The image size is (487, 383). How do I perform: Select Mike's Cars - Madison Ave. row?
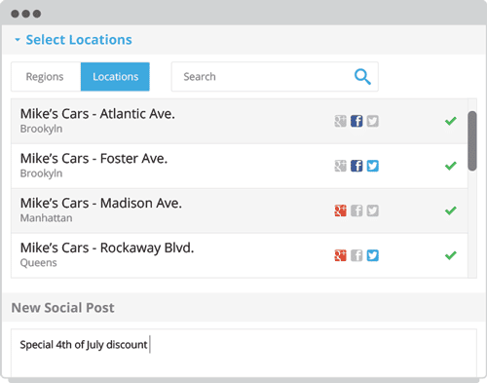240,211
